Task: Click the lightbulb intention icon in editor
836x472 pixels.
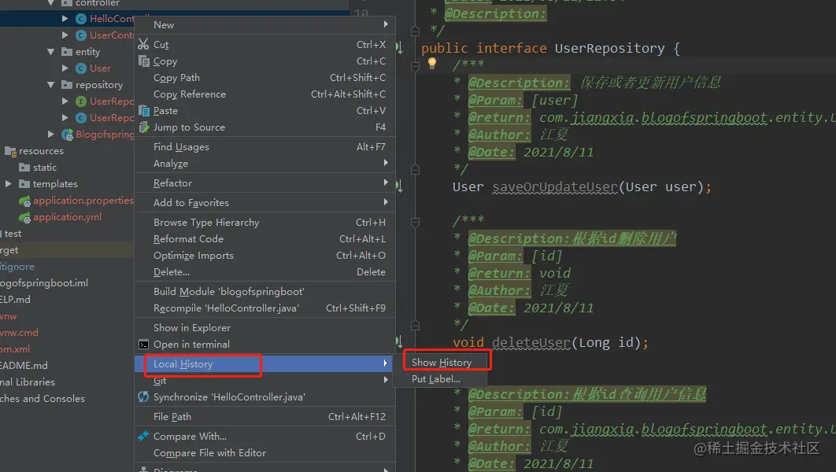Action: (x=432, y=64)
